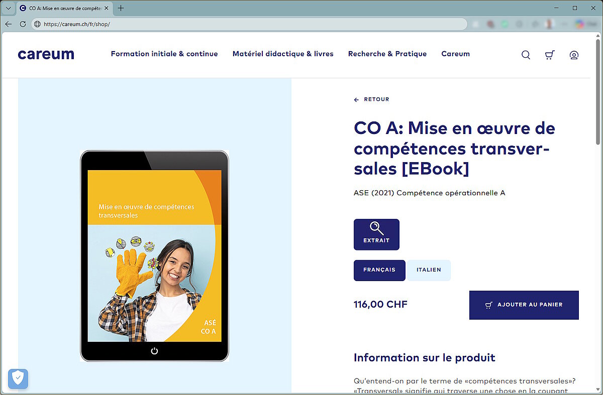Open the shopping cart icon in the header

pos(550,55)
